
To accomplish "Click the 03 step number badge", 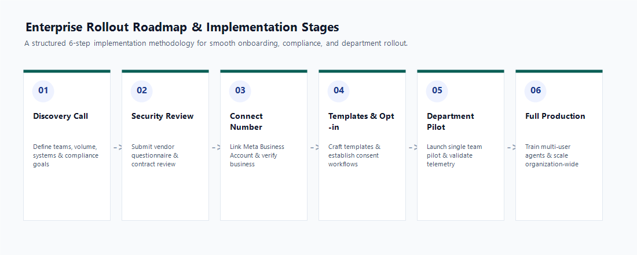I will coord(240,90).
